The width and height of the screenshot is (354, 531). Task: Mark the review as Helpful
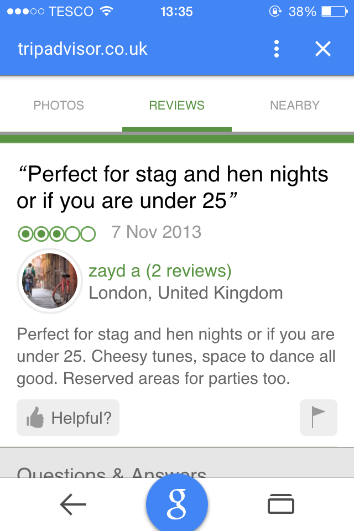(x=68, y=418)
